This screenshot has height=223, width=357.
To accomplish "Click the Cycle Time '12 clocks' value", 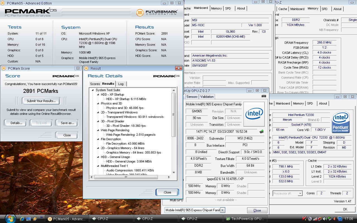I will (x=324, y=67).
